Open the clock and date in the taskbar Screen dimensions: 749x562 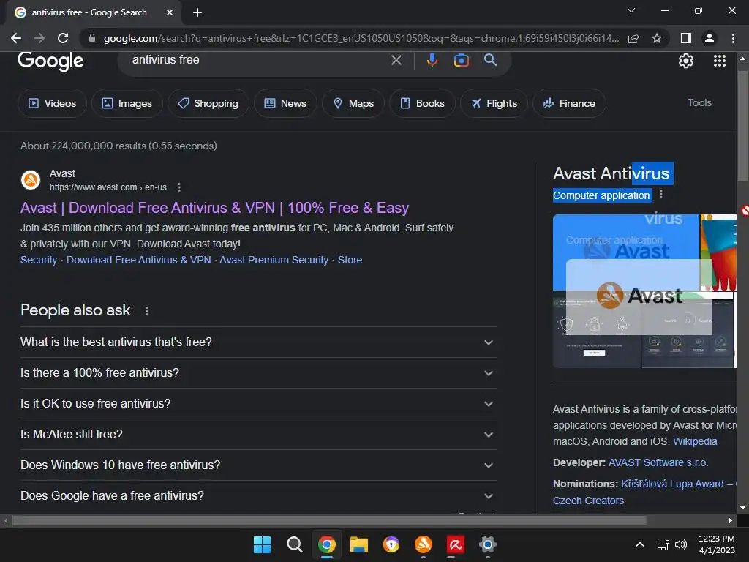[x=716, y=544]
